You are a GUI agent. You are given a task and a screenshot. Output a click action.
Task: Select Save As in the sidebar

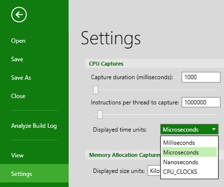click(21, 77)
